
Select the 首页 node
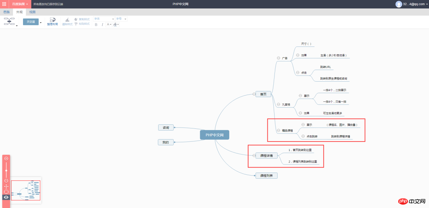click(x=263, y=94)
